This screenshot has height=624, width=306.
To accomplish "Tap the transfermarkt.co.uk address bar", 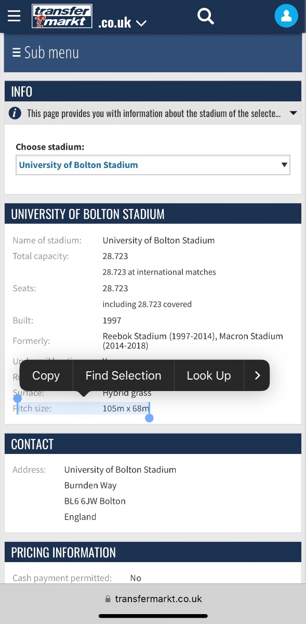I will 153,599.
